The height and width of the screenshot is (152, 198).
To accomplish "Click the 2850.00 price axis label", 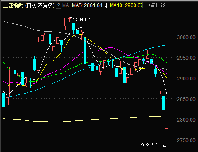I will coord(186,99).
